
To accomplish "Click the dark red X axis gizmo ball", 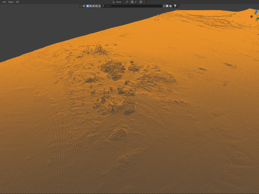I will point(251,17).
